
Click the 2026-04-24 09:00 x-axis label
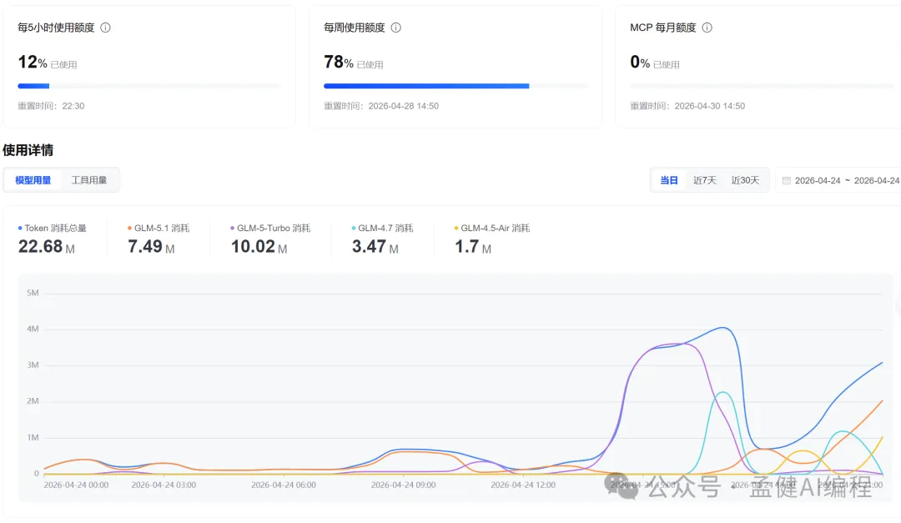point(402,485)
